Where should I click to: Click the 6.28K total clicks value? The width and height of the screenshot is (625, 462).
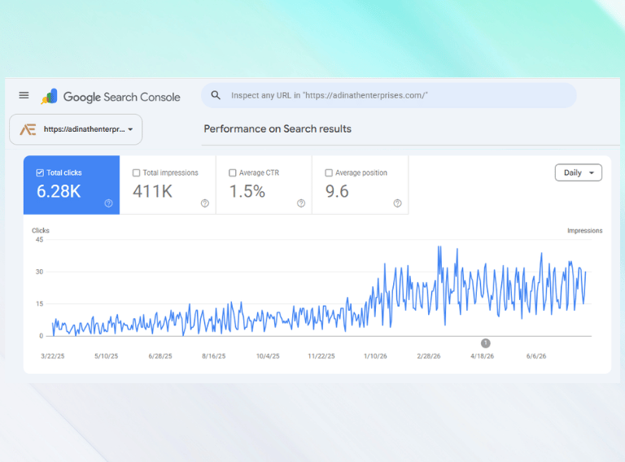pos(59,192)
